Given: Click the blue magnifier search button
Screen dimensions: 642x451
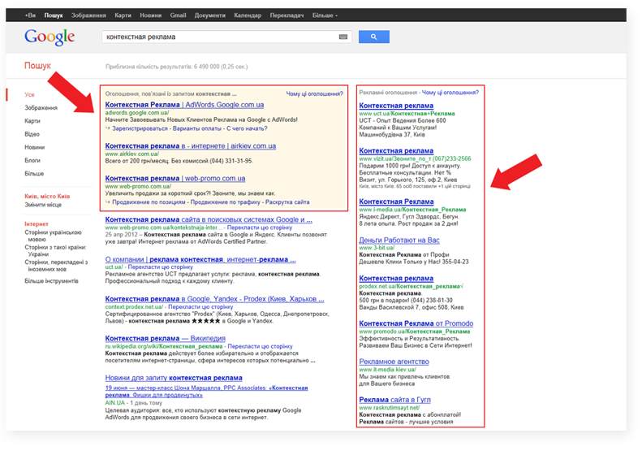Looking at the screenshot, I should (374, 37).
